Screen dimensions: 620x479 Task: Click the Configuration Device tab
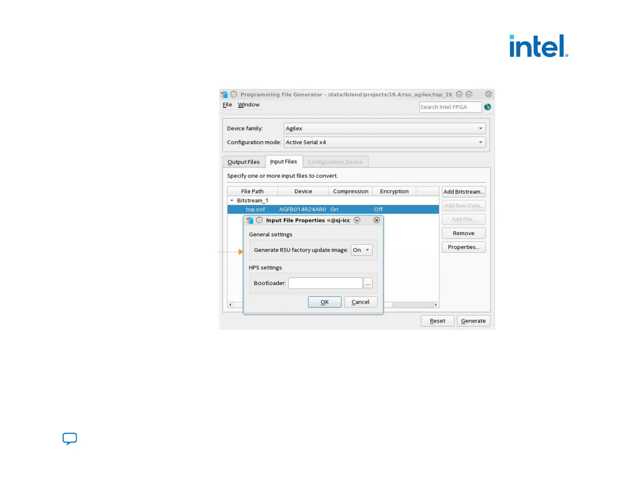click(x=335, y=162)
